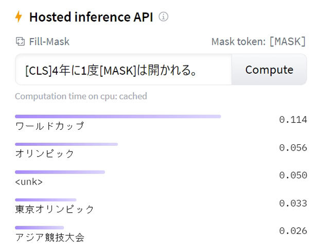Viewport: 319px width, 252px height.
Task: Click the info icon beside Hosted inference API
Action: point(164,17)
